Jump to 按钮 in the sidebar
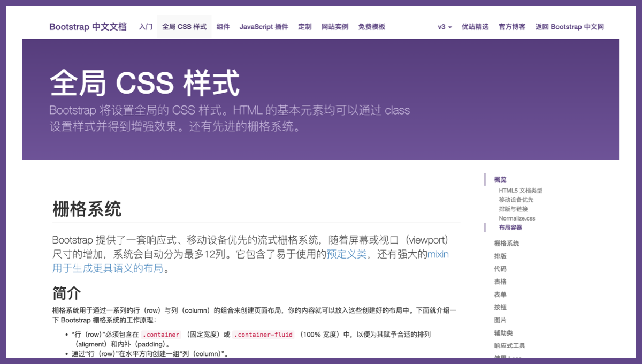This screenshot has width=642, height=364. point(500,308)
